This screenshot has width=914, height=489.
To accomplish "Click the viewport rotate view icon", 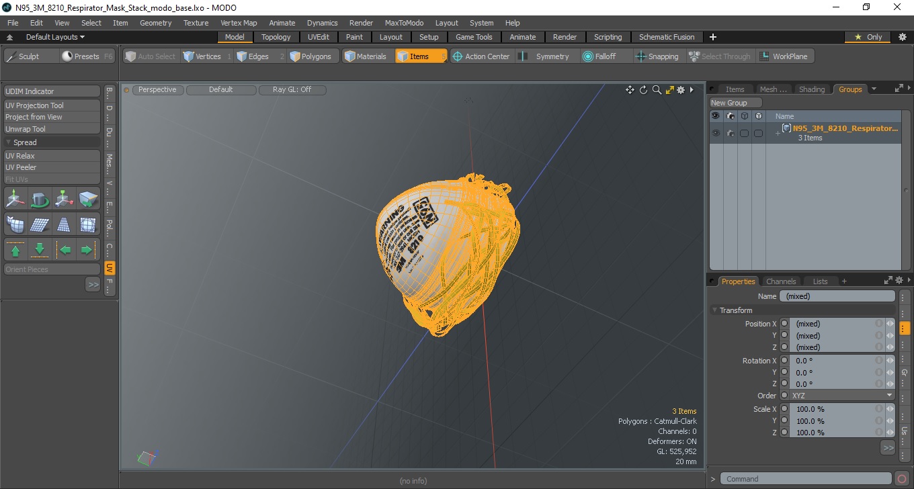I will 643,90.
